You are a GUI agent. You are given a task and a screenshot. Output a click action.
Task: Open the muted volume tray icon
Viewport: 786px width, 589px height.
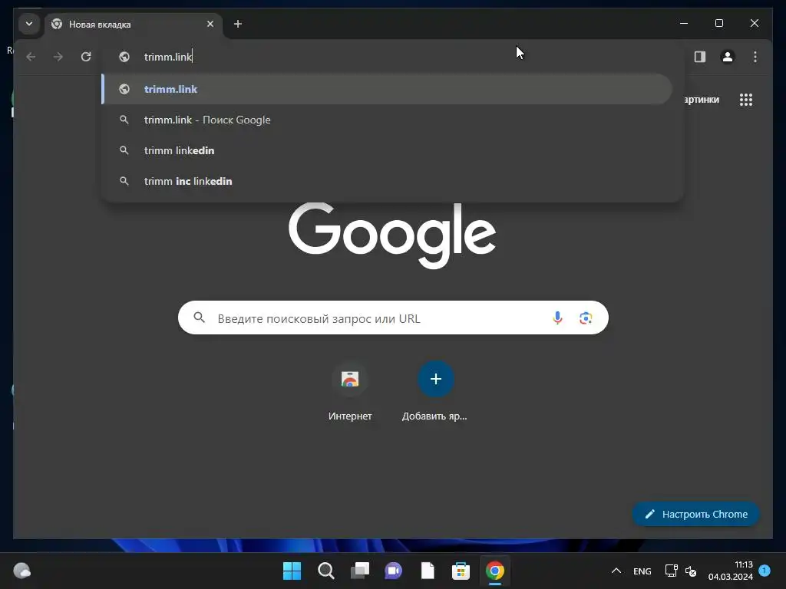(x=691, y=571)
